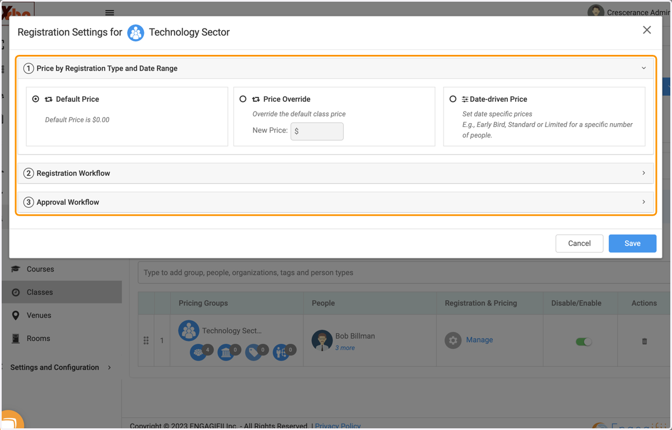Click the Disable/Enable column header
Viewport: 672px width, 430px height.
coord(576,303)
